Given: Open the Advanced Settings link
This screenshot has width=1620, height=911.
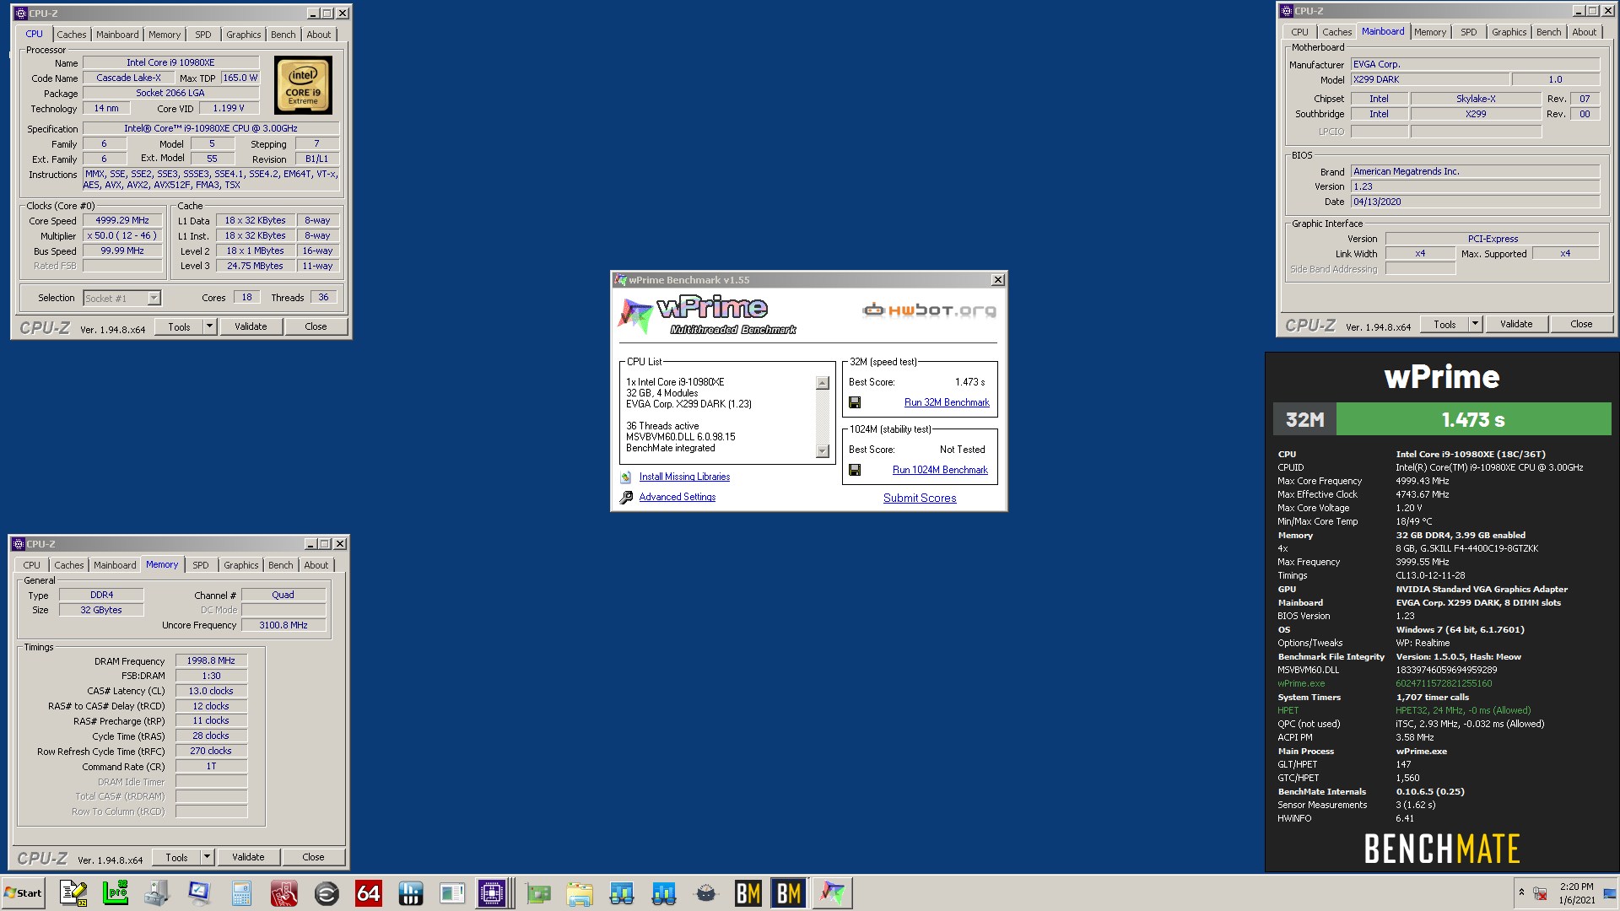Looking at the screenshot, I should [678, 497].
